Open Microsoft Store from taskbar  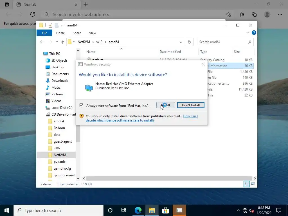pos(165,210)
